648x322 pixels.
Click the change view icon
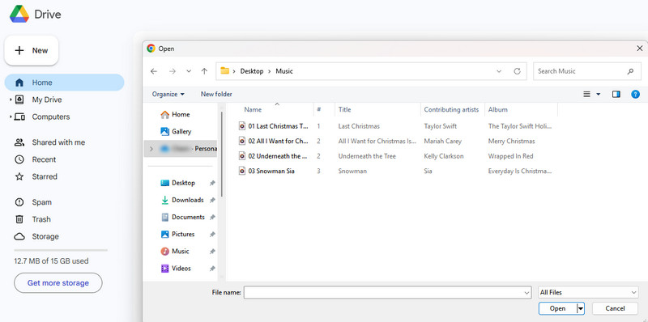[x=586, y=94]
